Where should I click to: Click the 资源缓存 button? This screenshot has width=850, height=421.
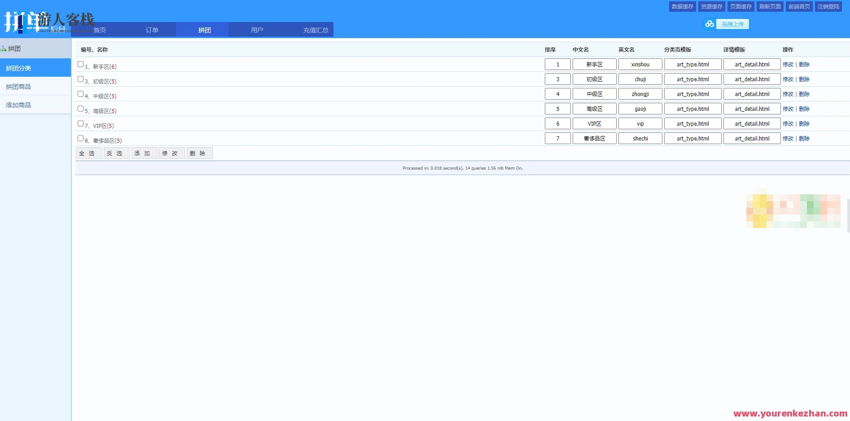pos(711,6)
